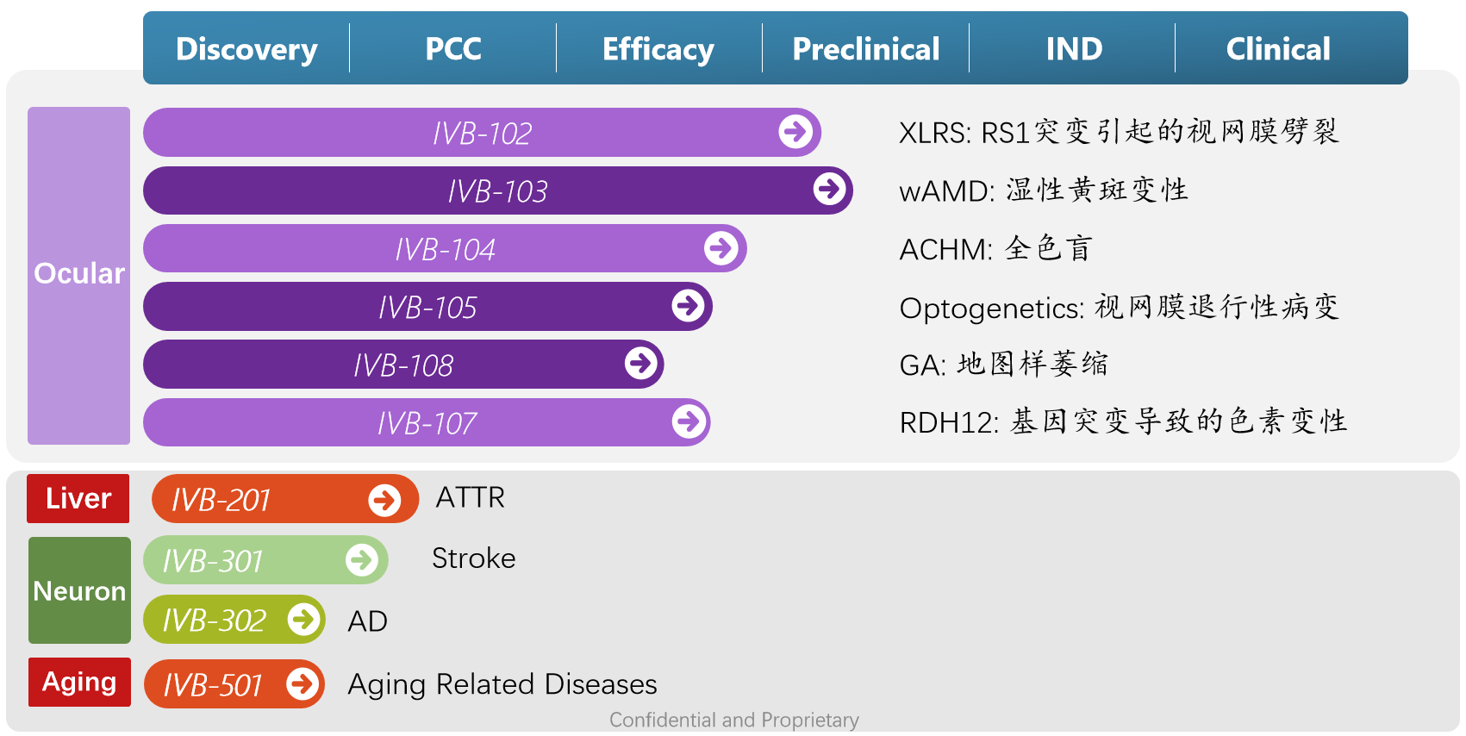
Task: Click the arrow icon on IVB-302 bar
Action: tap(303, 619)
